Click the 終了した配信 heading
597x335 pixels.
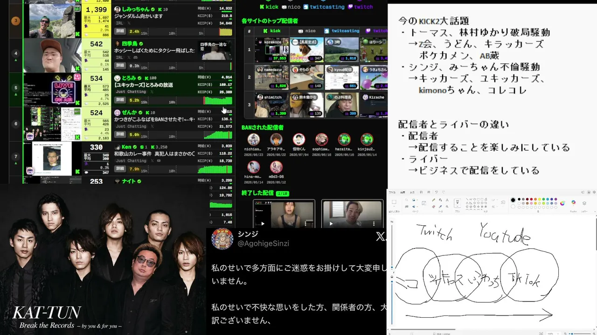point(257,193)
